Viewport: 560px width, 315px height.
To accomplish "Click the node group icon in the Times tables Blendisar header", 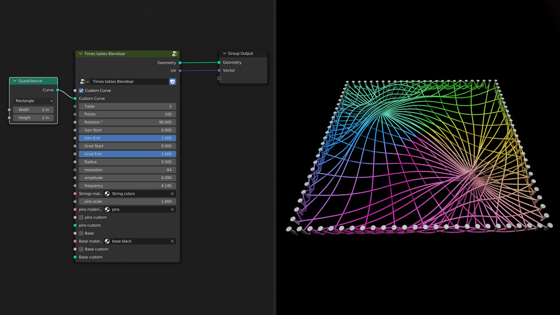I will coord(174,54).
